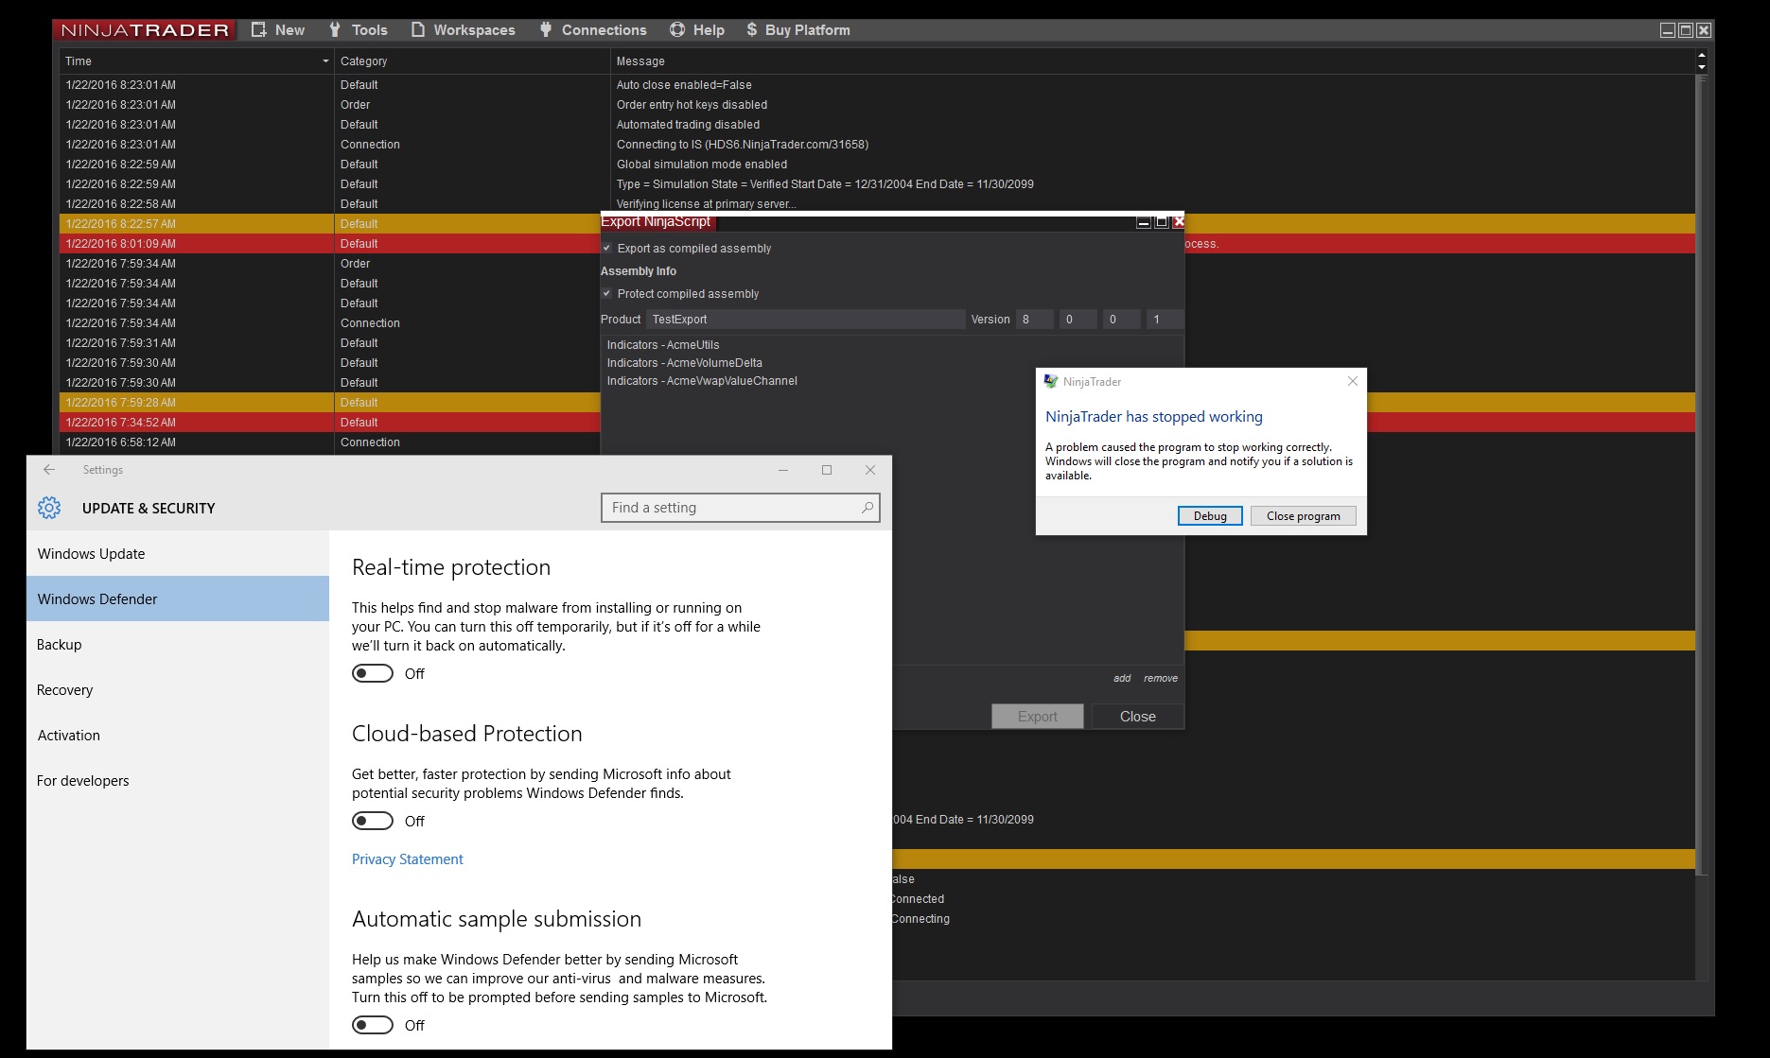Enable the Cloud-based Protection switch
The height and width of the screenshot is (1058, 1770).
click(x=373, y=821)
